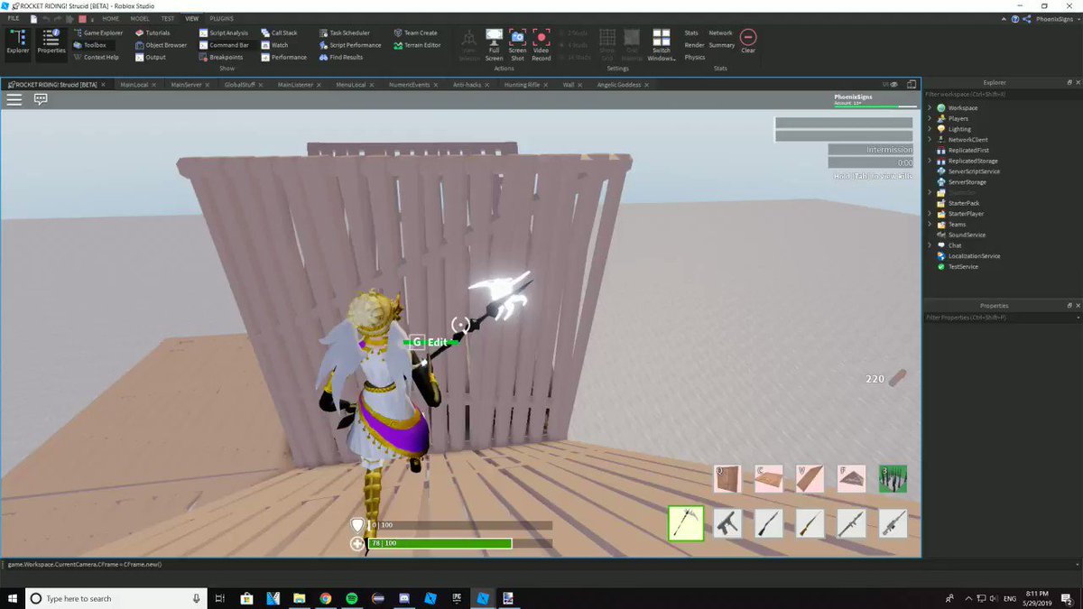Screen dimensions: 1083x609
Task: Click the green health bar
Action: point(440,543)
